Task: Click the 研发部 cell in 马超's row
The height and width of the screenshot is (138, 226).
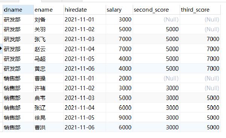Action: click(x=18, y=59)
